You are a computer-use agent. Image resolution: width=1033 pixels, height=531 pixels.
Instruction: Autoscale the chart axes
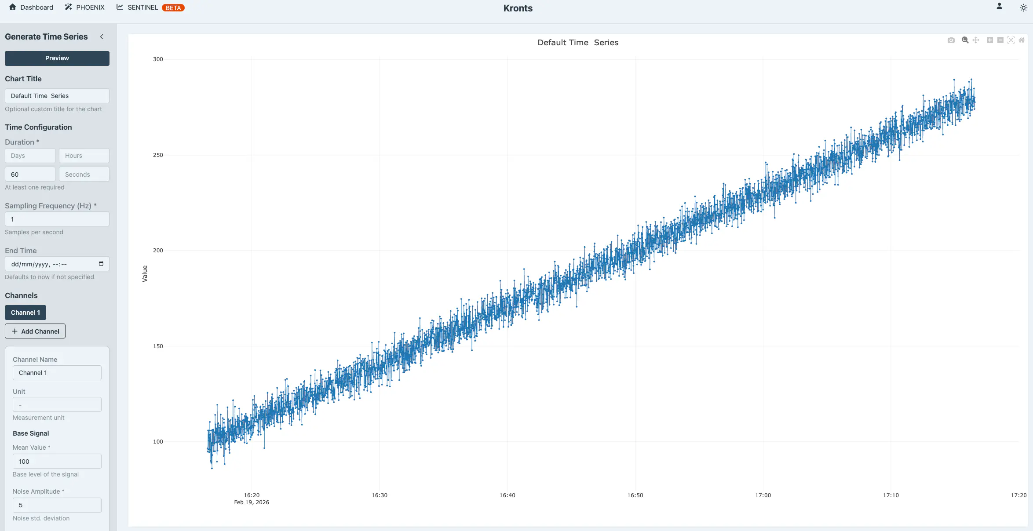point(1011,40)
